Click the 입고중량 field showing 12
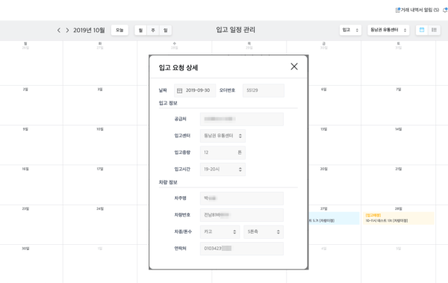Viewport: 448px width, 283px height. click(x=223, y=152)
